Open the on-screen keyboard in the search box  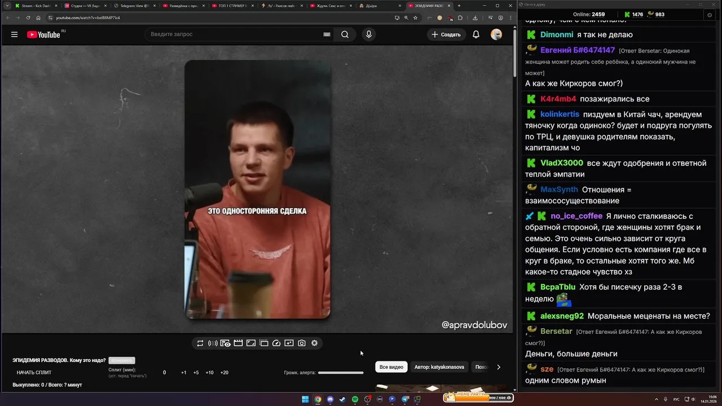tap(327, 34)
